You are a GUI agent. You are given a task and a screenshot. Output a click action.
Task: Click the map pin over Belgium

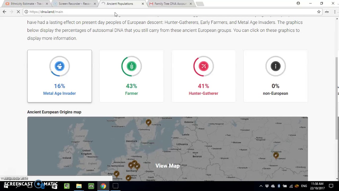pos(117,174)
